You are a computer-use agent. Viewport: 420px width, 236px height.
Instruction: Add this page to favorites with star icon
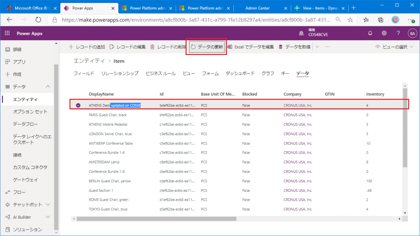point(350,20)
